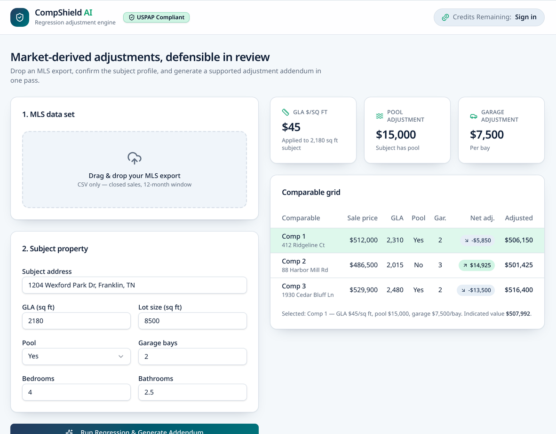Click the Comparable column header
The image size is (556, 434).
pyautogui.click(x=301, y=218)
